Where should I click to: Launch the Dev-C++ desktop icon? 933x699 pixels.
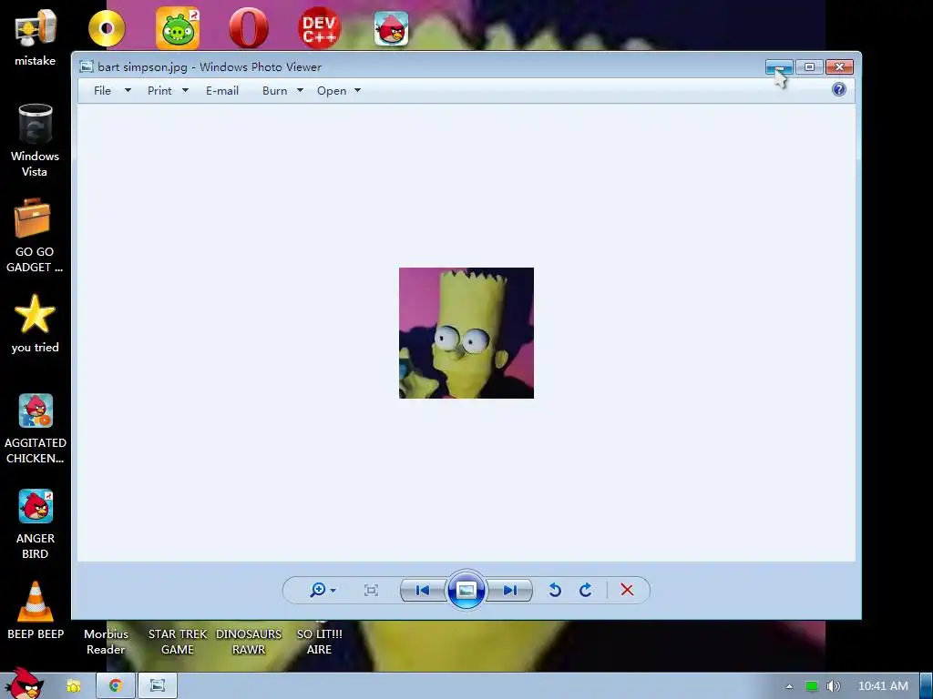320,28
